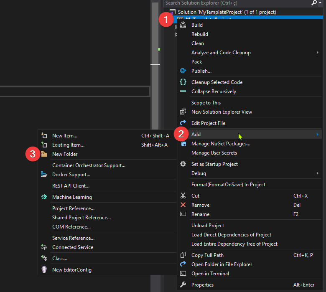Click the Rename icon
326x292 pixels.
(x=183, y=214)
